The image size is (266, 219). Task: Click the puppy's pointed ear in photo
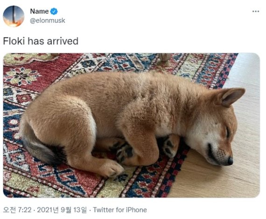(231, 97)
